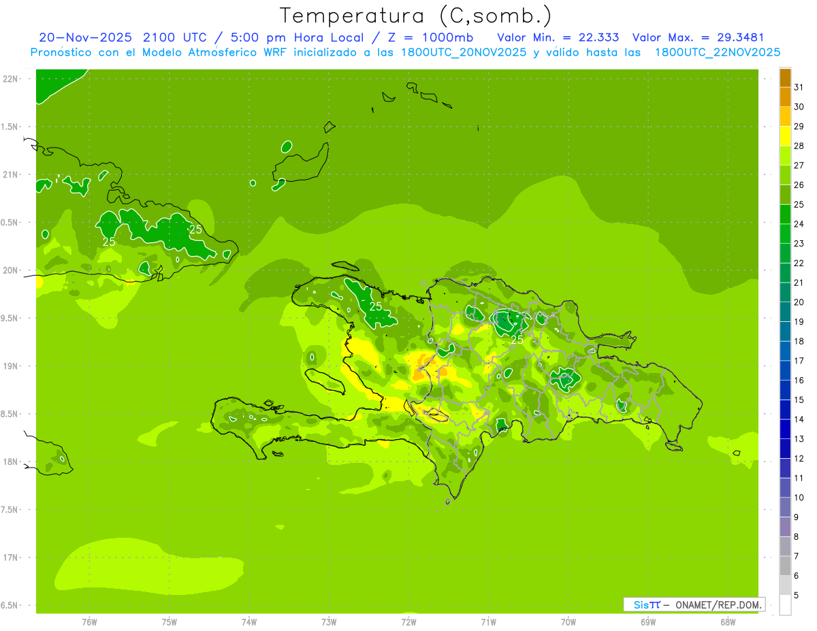Click the "72W" longitude label
817x631 pixels.
[x=408, y=622]
